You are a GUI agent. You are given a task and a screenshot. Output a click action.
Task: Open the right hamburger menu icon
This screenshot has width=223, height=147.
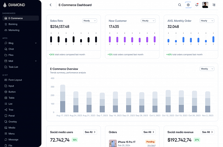pyautogui.click(x=214, y=5)
